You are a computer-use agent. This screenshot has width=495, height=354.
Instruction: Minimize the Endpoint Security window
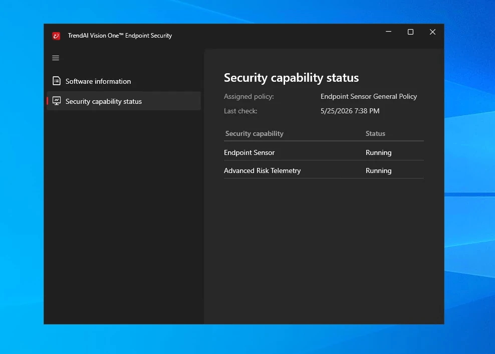[x=389, y=32]
